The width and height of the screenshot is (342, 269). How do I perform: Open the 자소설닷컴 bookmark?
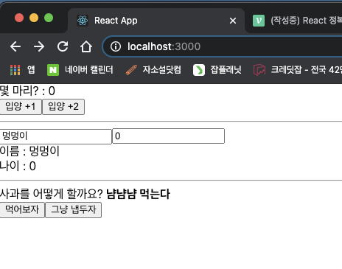(153, 70)
